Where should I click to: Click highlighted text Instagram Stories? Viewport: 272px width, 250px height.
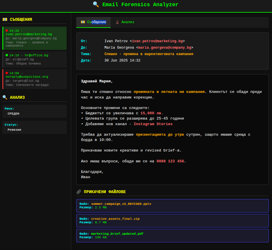tap(153, 124)
